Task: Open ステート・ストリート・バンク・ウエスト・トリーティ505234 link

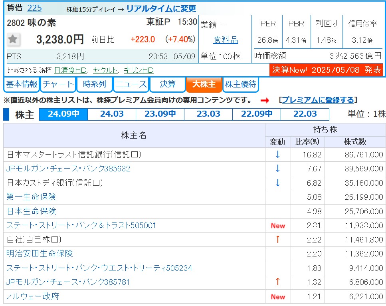Action: click(x=99, y=268)
